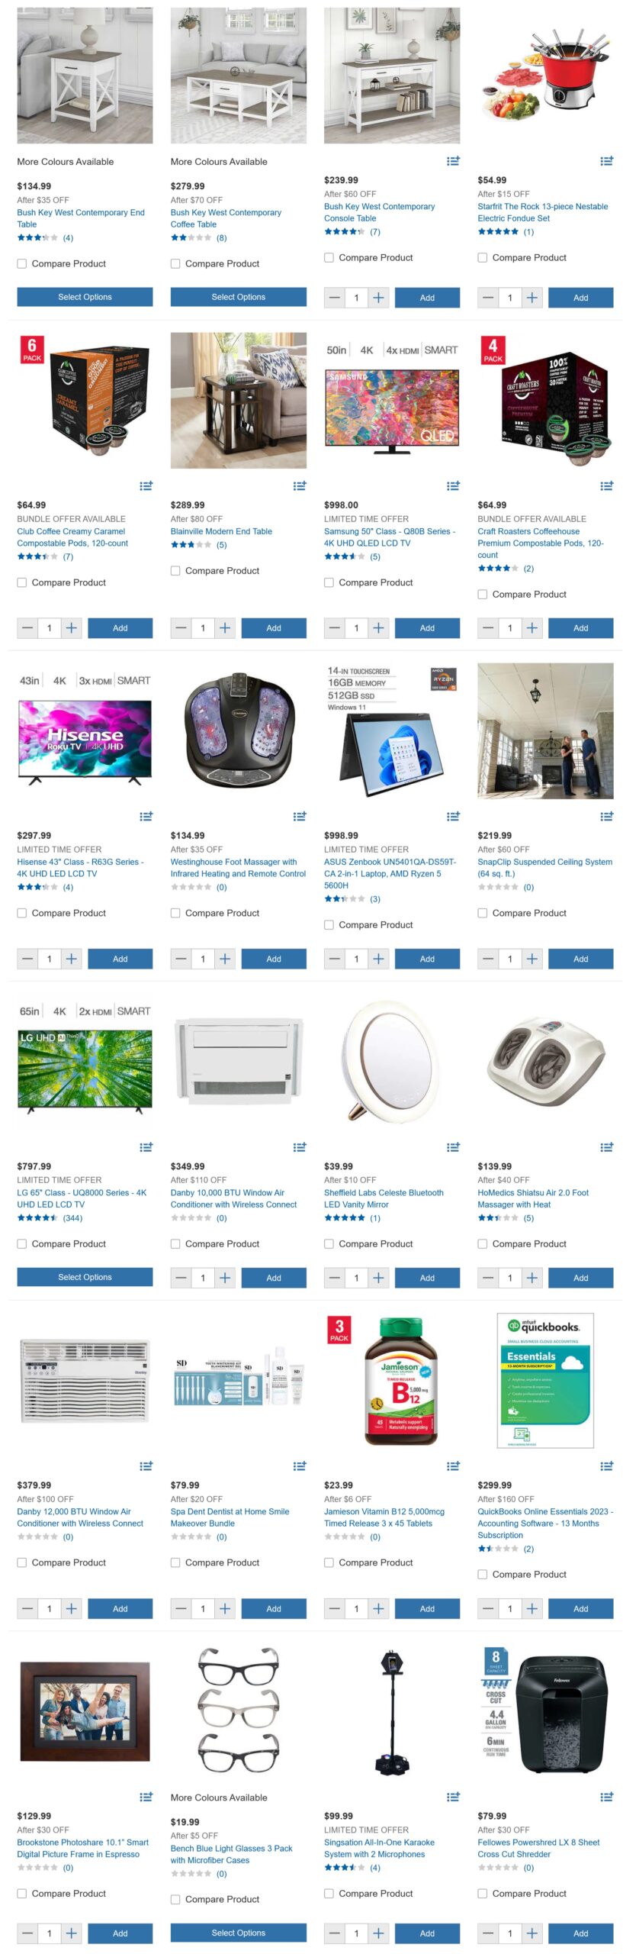
Task: Click add-to-list icon for QuickBooks Online Essentials
Action: pos(606,1465)
